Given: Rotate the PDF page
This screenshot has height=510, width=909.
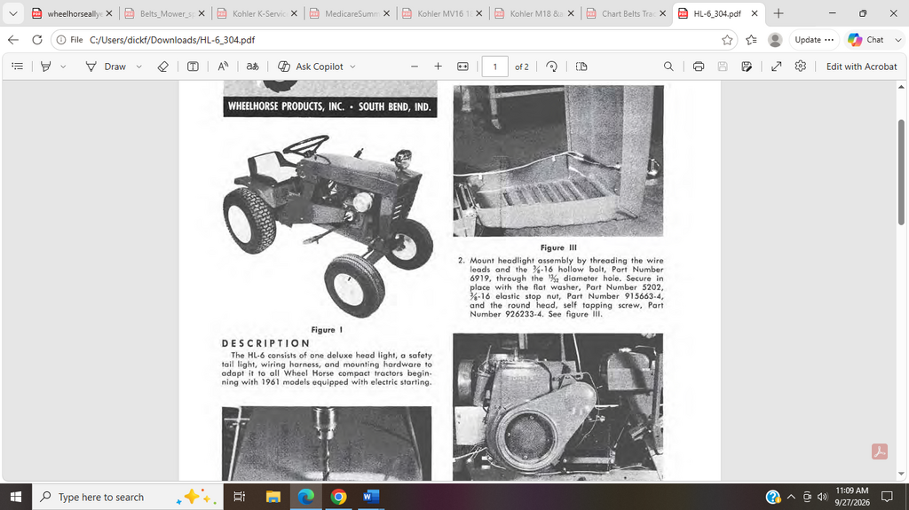Looking at the screenshot, I should point(552,67).
